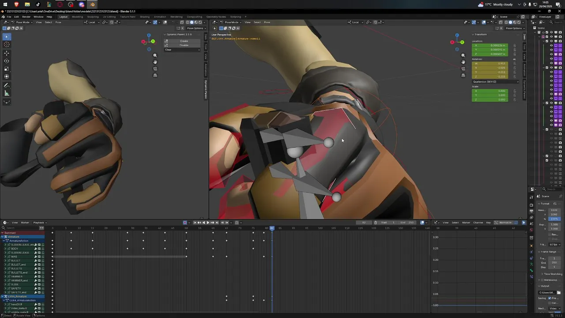Open Pose menu in right viewport header
The height and width of the screenshot is (318, 565).
[267, 22]
